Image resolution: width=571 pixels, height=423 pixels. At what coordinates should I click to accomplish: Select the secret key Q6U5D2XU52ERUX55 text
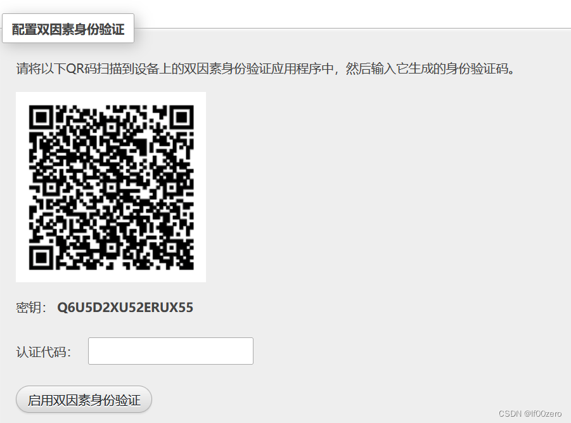point(125,308)
